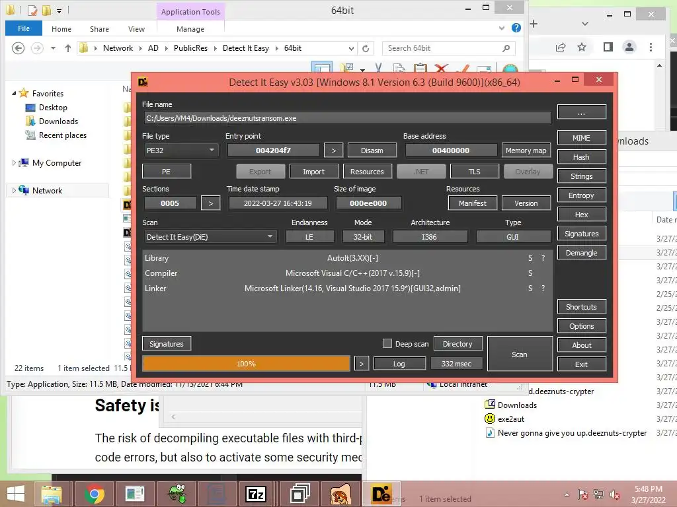Switch to the Share ribbon tab

[99, 29]
